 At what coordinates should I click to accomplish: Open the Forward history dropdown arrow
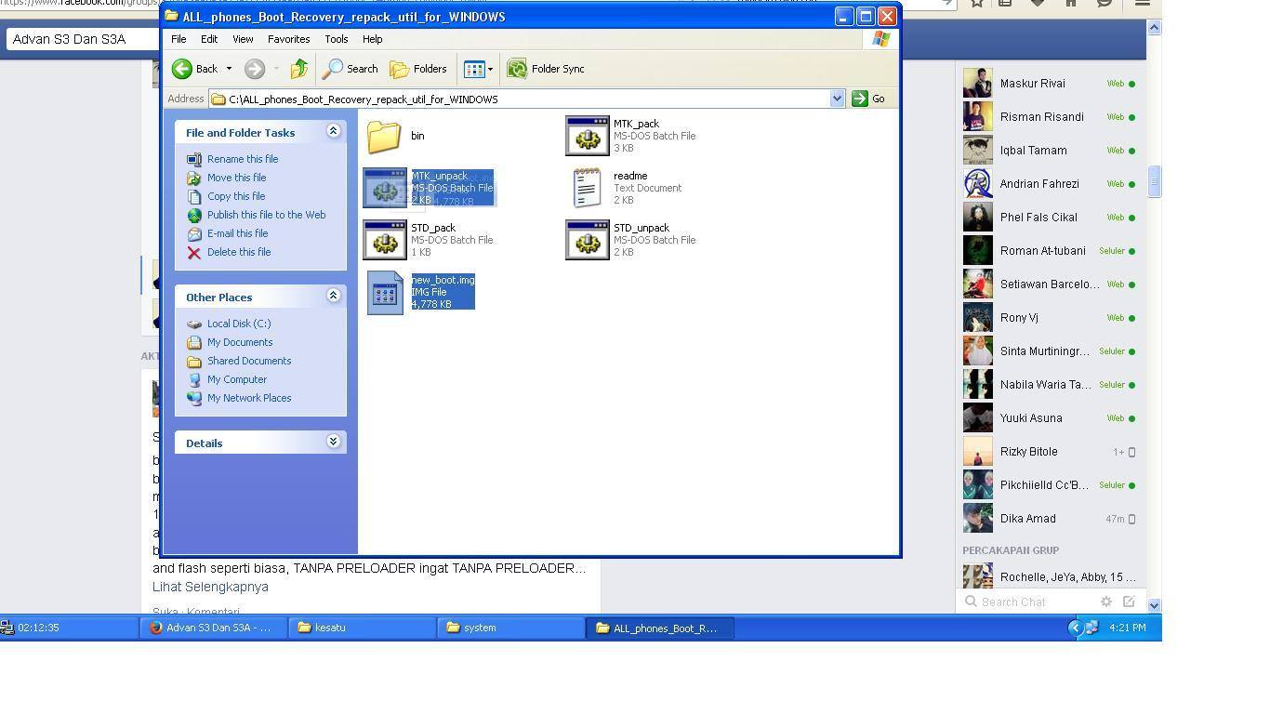click(275, 69)
